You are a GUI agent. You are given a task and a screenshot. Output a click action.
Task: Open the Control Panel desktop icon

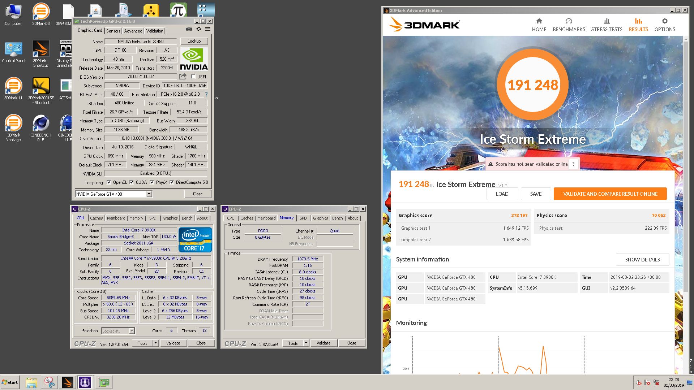pyautogui.click(x=13, y=52)
